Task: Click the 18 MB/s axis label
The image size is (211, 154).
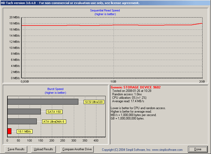Action: [x=14, y=23]
